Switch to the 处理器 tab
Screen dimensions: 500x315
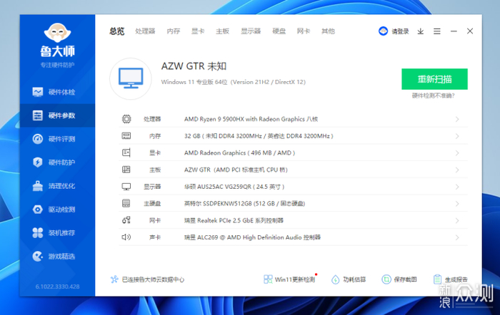click(145, 31)
